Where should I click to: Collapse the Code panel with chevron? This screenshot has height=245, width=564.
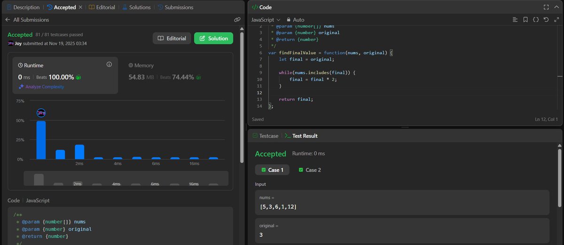click(557, 7)
